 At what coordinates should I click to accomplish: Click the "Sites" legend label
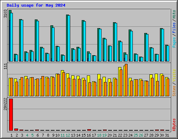click(x=174, y=91)
